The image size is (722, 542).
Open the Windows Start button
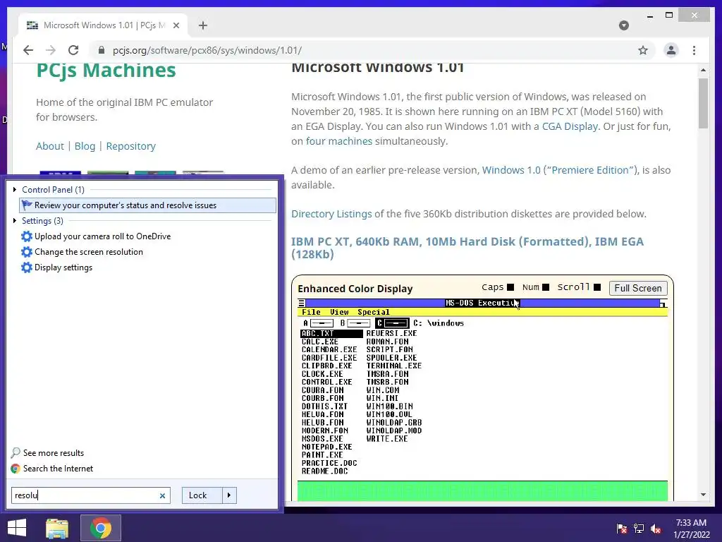tap(17, 528)
